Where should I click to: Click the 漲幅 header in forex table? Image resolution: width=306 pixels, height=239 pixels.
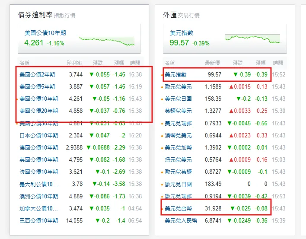[x=261, y=63]
